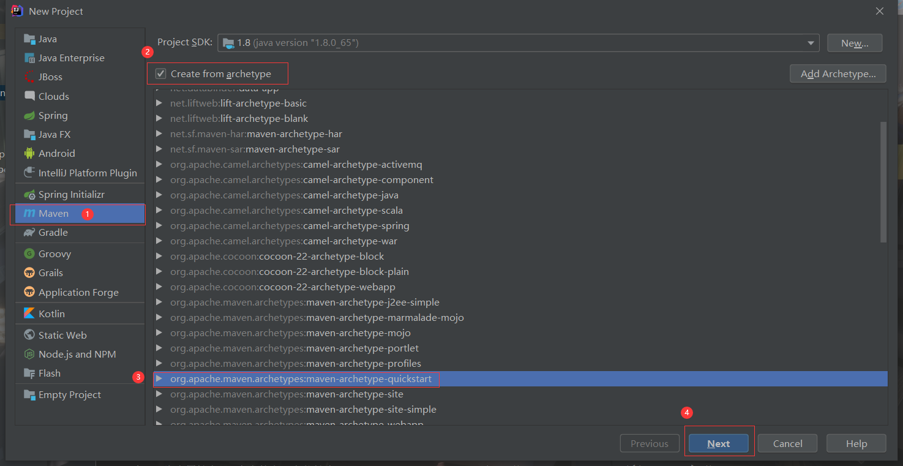The width and height of the screenshot is (903, 466).
Task: Click the Android robot icon
Action: [29, 153]
